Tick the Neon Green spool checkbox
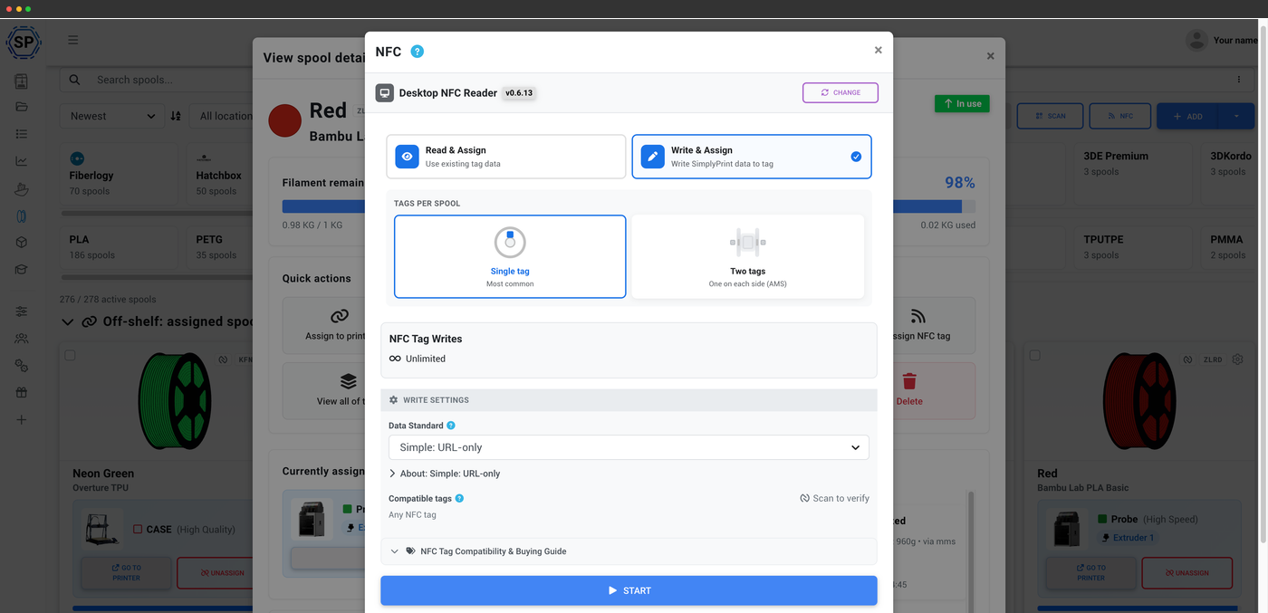The height and width of the screenshot is (613, 1268). (70, 356)
